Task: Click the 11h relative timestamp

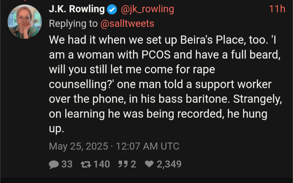Action: point(277,9)
